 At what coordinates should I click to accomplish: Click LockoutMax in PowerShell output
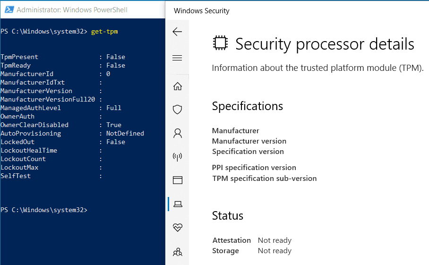click(x=19, y=167)
